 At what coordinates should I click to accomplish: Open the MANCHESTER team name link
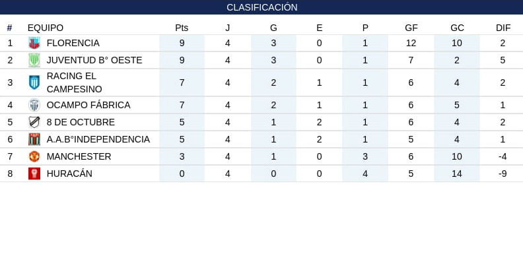tap(79, 156)
